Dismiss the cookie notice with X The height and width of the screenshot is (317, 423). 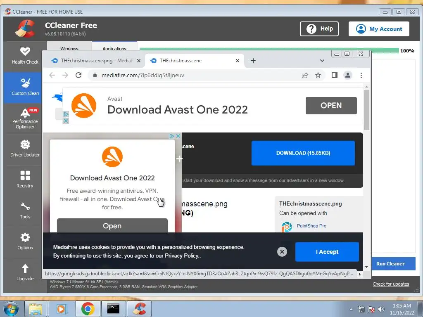click(282, 252)
